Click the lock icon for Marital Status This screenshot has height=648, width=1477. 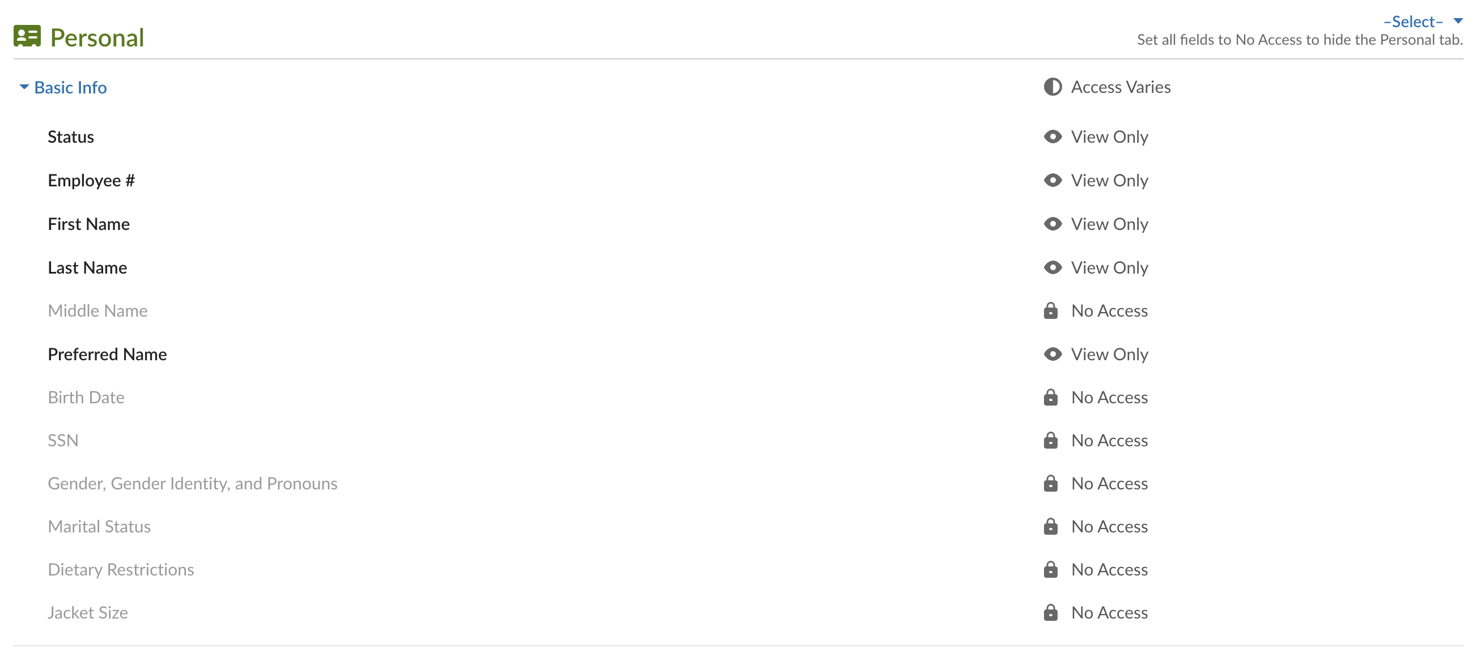click(1050, 526)
